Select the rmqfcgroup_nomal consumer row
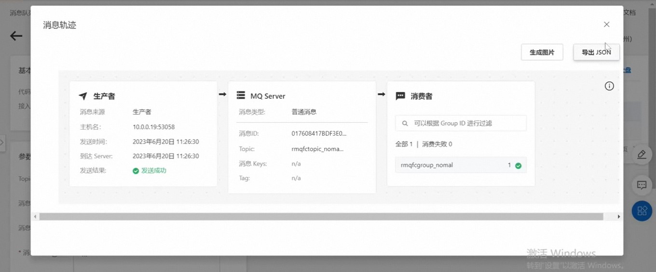This screenshot has width=656, height=272. (461, 165)
